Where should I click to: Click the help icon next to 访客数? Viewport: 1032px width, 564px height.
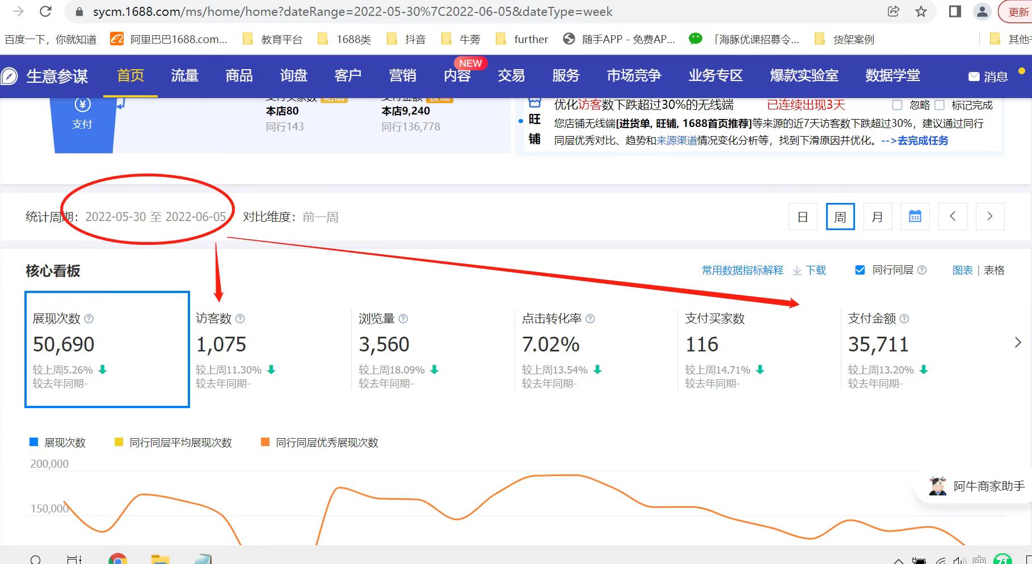click(240, 319)
